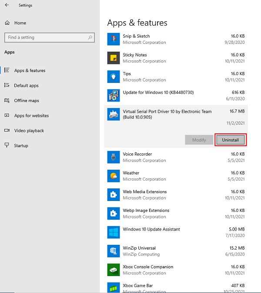Select the Weather app icon
The width and height of the screenshot is (261, 293).
114,176
